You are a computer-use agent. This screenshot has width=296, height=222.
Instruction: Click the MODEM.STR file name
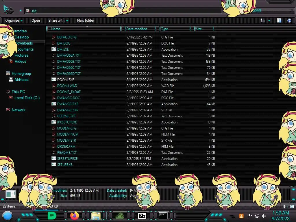66,140
